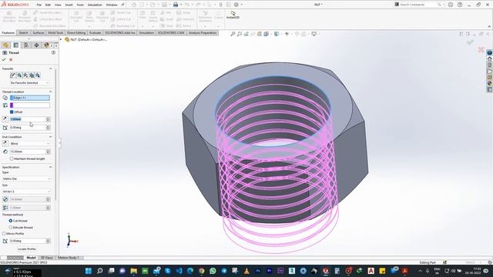The height and width of the screenshot is (277, 493).
Task: Select Cut thread radio button
Action: click(x=11, y=221)
